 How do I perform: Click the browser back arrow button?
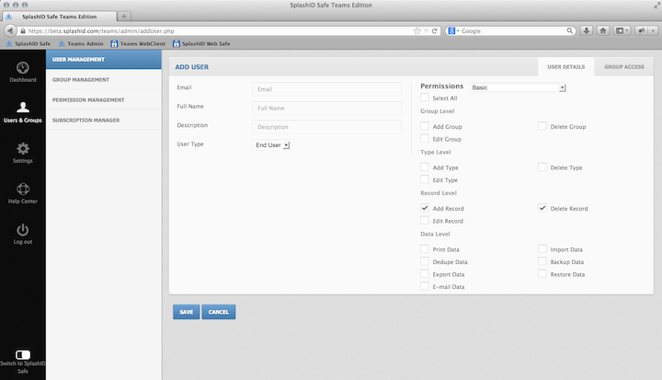10,31
